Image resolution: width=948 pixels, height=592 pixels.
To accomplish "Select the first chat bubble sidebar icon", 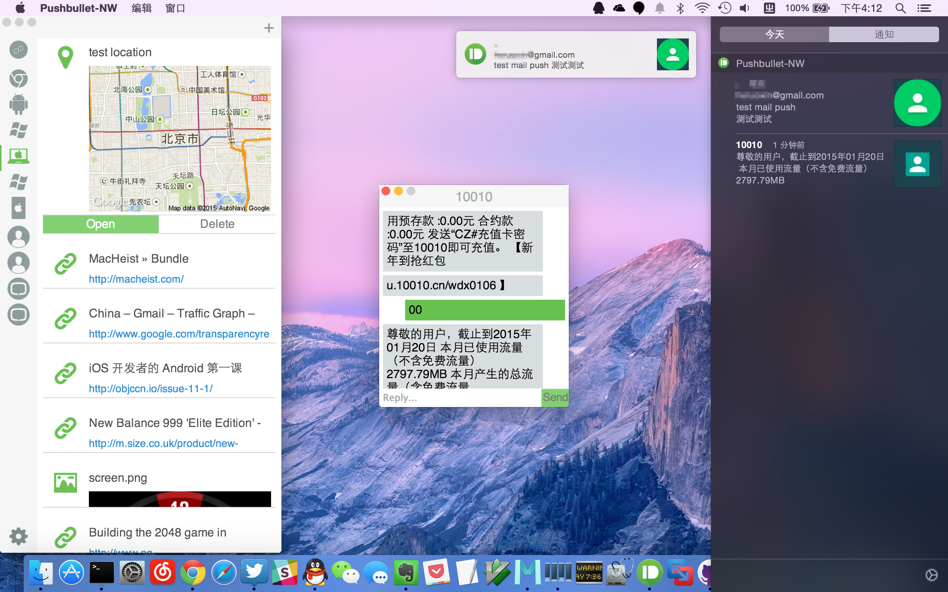I will pos(19,289).
